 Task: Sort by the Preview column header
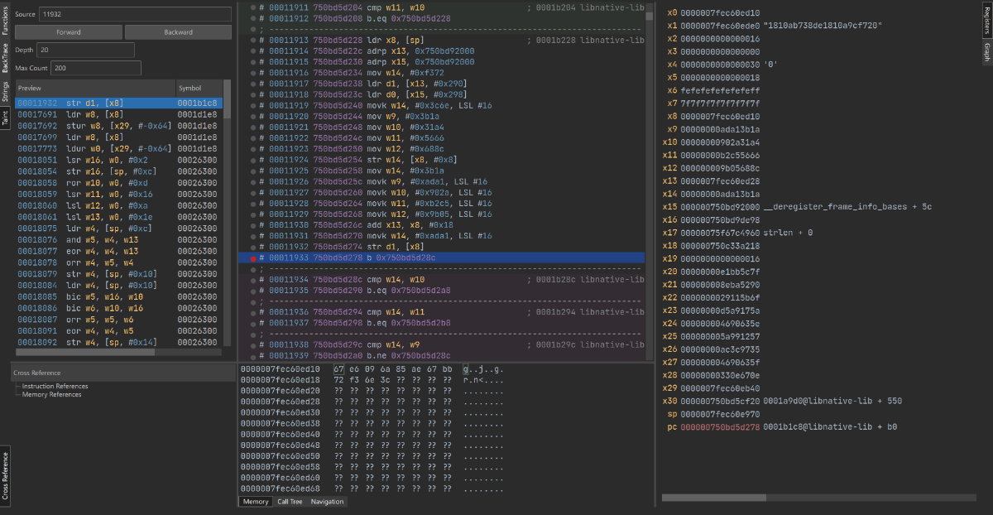tap(95, 88)
